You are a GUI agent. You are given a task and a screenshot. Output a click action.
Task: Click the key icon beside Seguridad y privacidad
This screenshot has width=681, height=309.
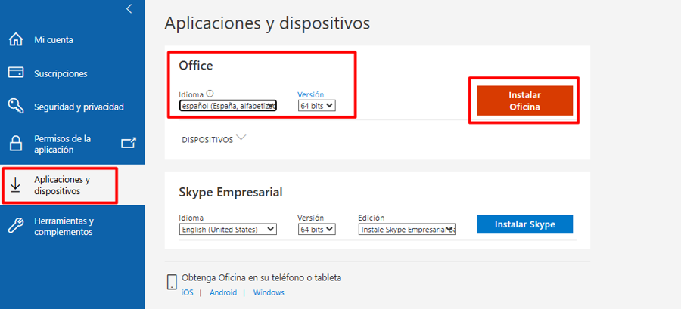click(x=16, y=106)
